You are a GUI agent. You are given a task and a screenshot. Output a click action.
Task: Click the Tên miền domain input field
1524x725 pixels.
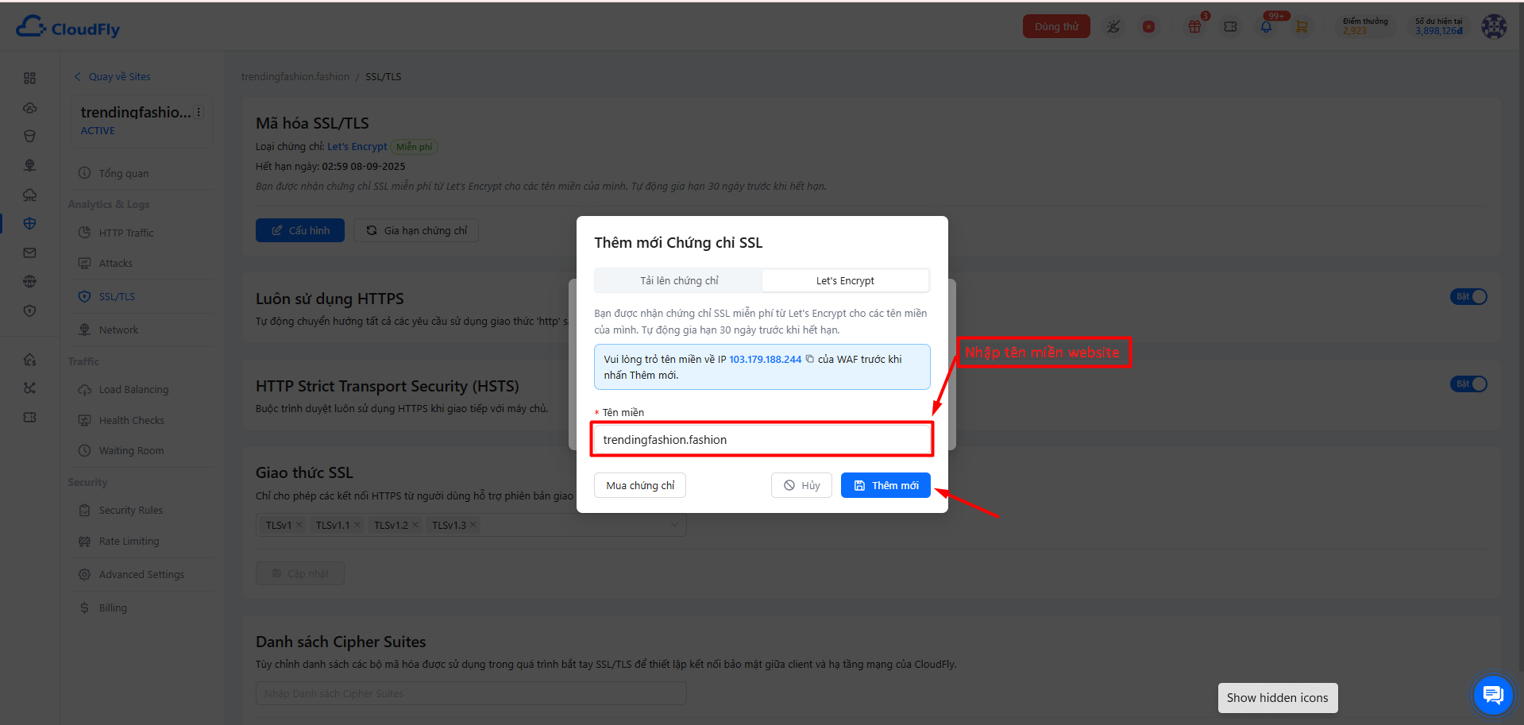coord(762,439)
